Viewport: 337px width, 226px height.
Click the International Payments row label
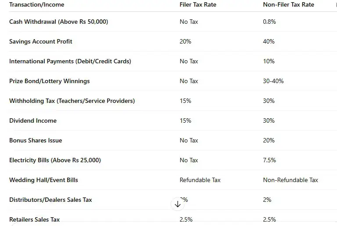[70, 61]
